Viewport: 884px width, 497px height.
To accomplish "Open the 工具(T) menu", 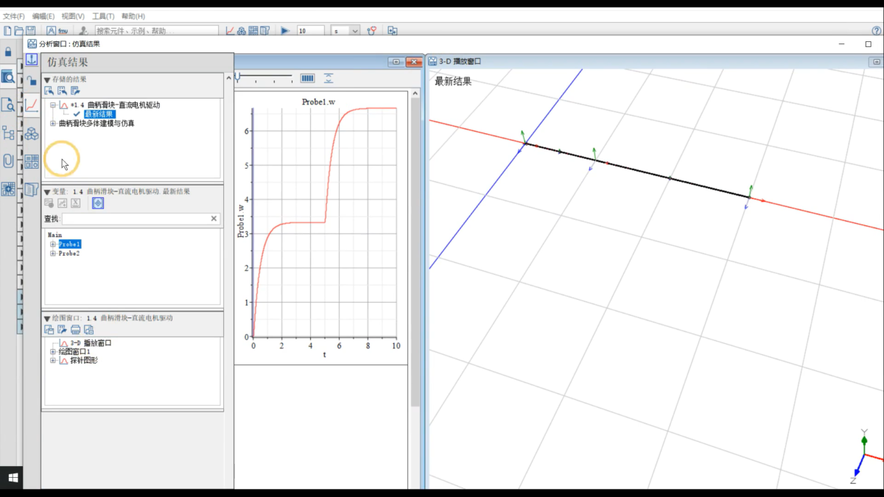I will [x=102, y=16].
